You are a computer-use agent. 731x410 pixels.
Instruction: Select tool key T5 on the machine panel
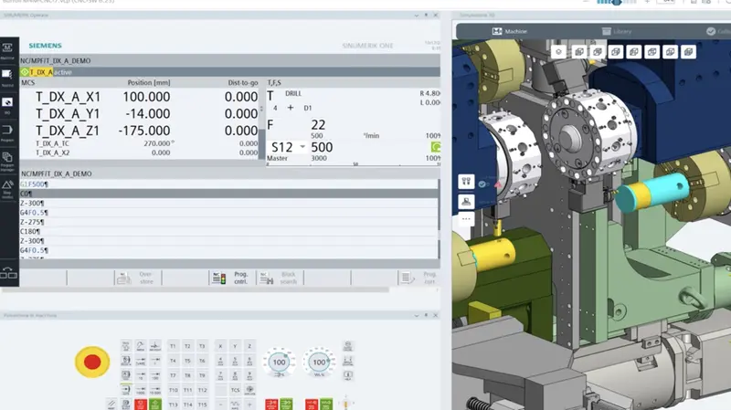click(x=187, y=361)
